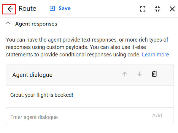This screenshot has height=133, width=178.
Task: Click the Save button label
Action: click(64, 8)
